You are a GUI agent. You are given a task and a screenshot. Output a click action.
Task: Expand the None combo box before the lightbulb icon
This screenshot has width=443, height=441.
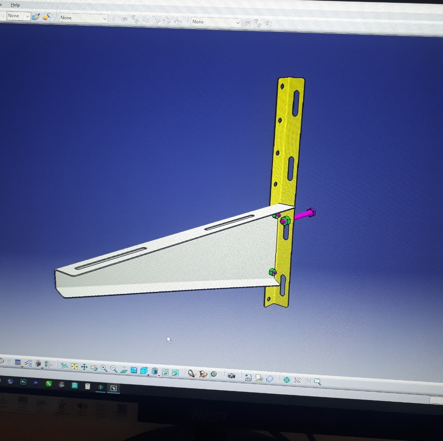pyautogui.click(x=83, y=18)
